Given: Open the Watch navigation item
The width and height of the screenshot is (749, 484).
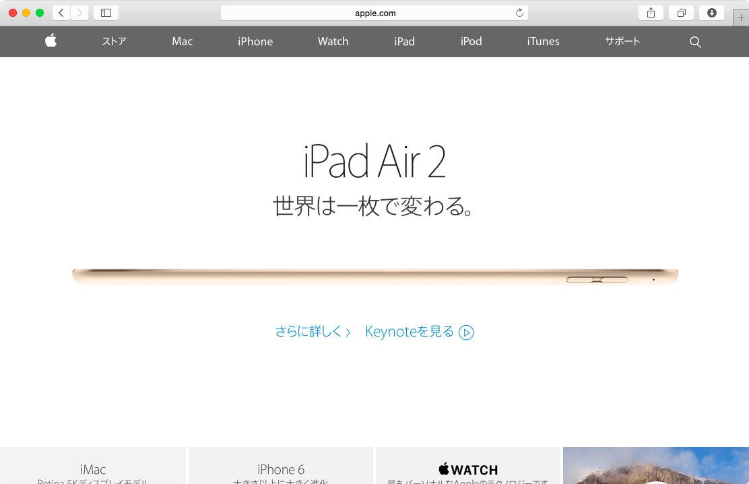Looking at the screenshot, I should click(x=333, y=42).
